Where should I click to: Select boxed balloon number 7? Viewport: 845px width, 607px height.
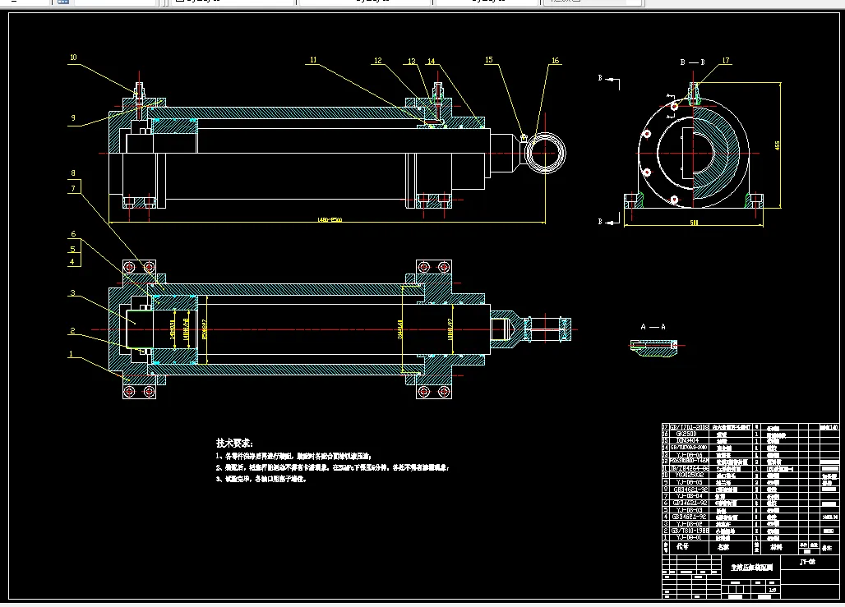point(74,187)
